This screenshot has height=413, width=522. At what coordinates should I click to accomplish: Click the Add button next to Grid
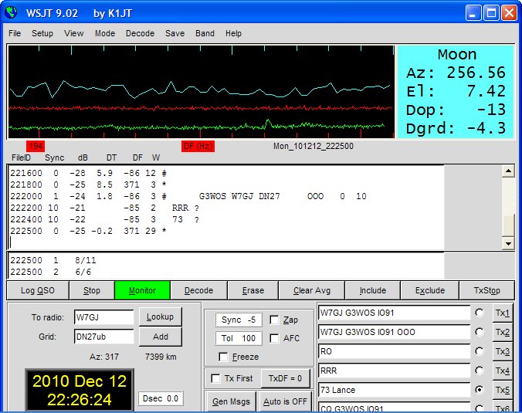point(160,337)
